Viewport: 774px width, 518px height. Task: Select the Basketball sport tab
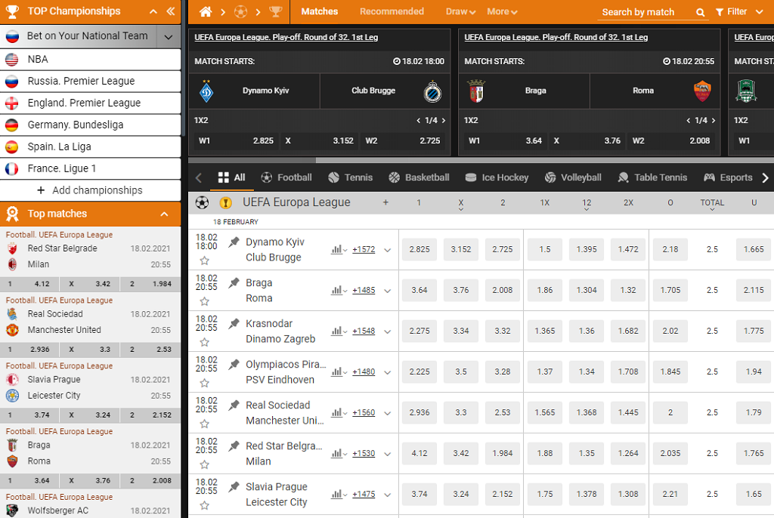pos(419,177)
